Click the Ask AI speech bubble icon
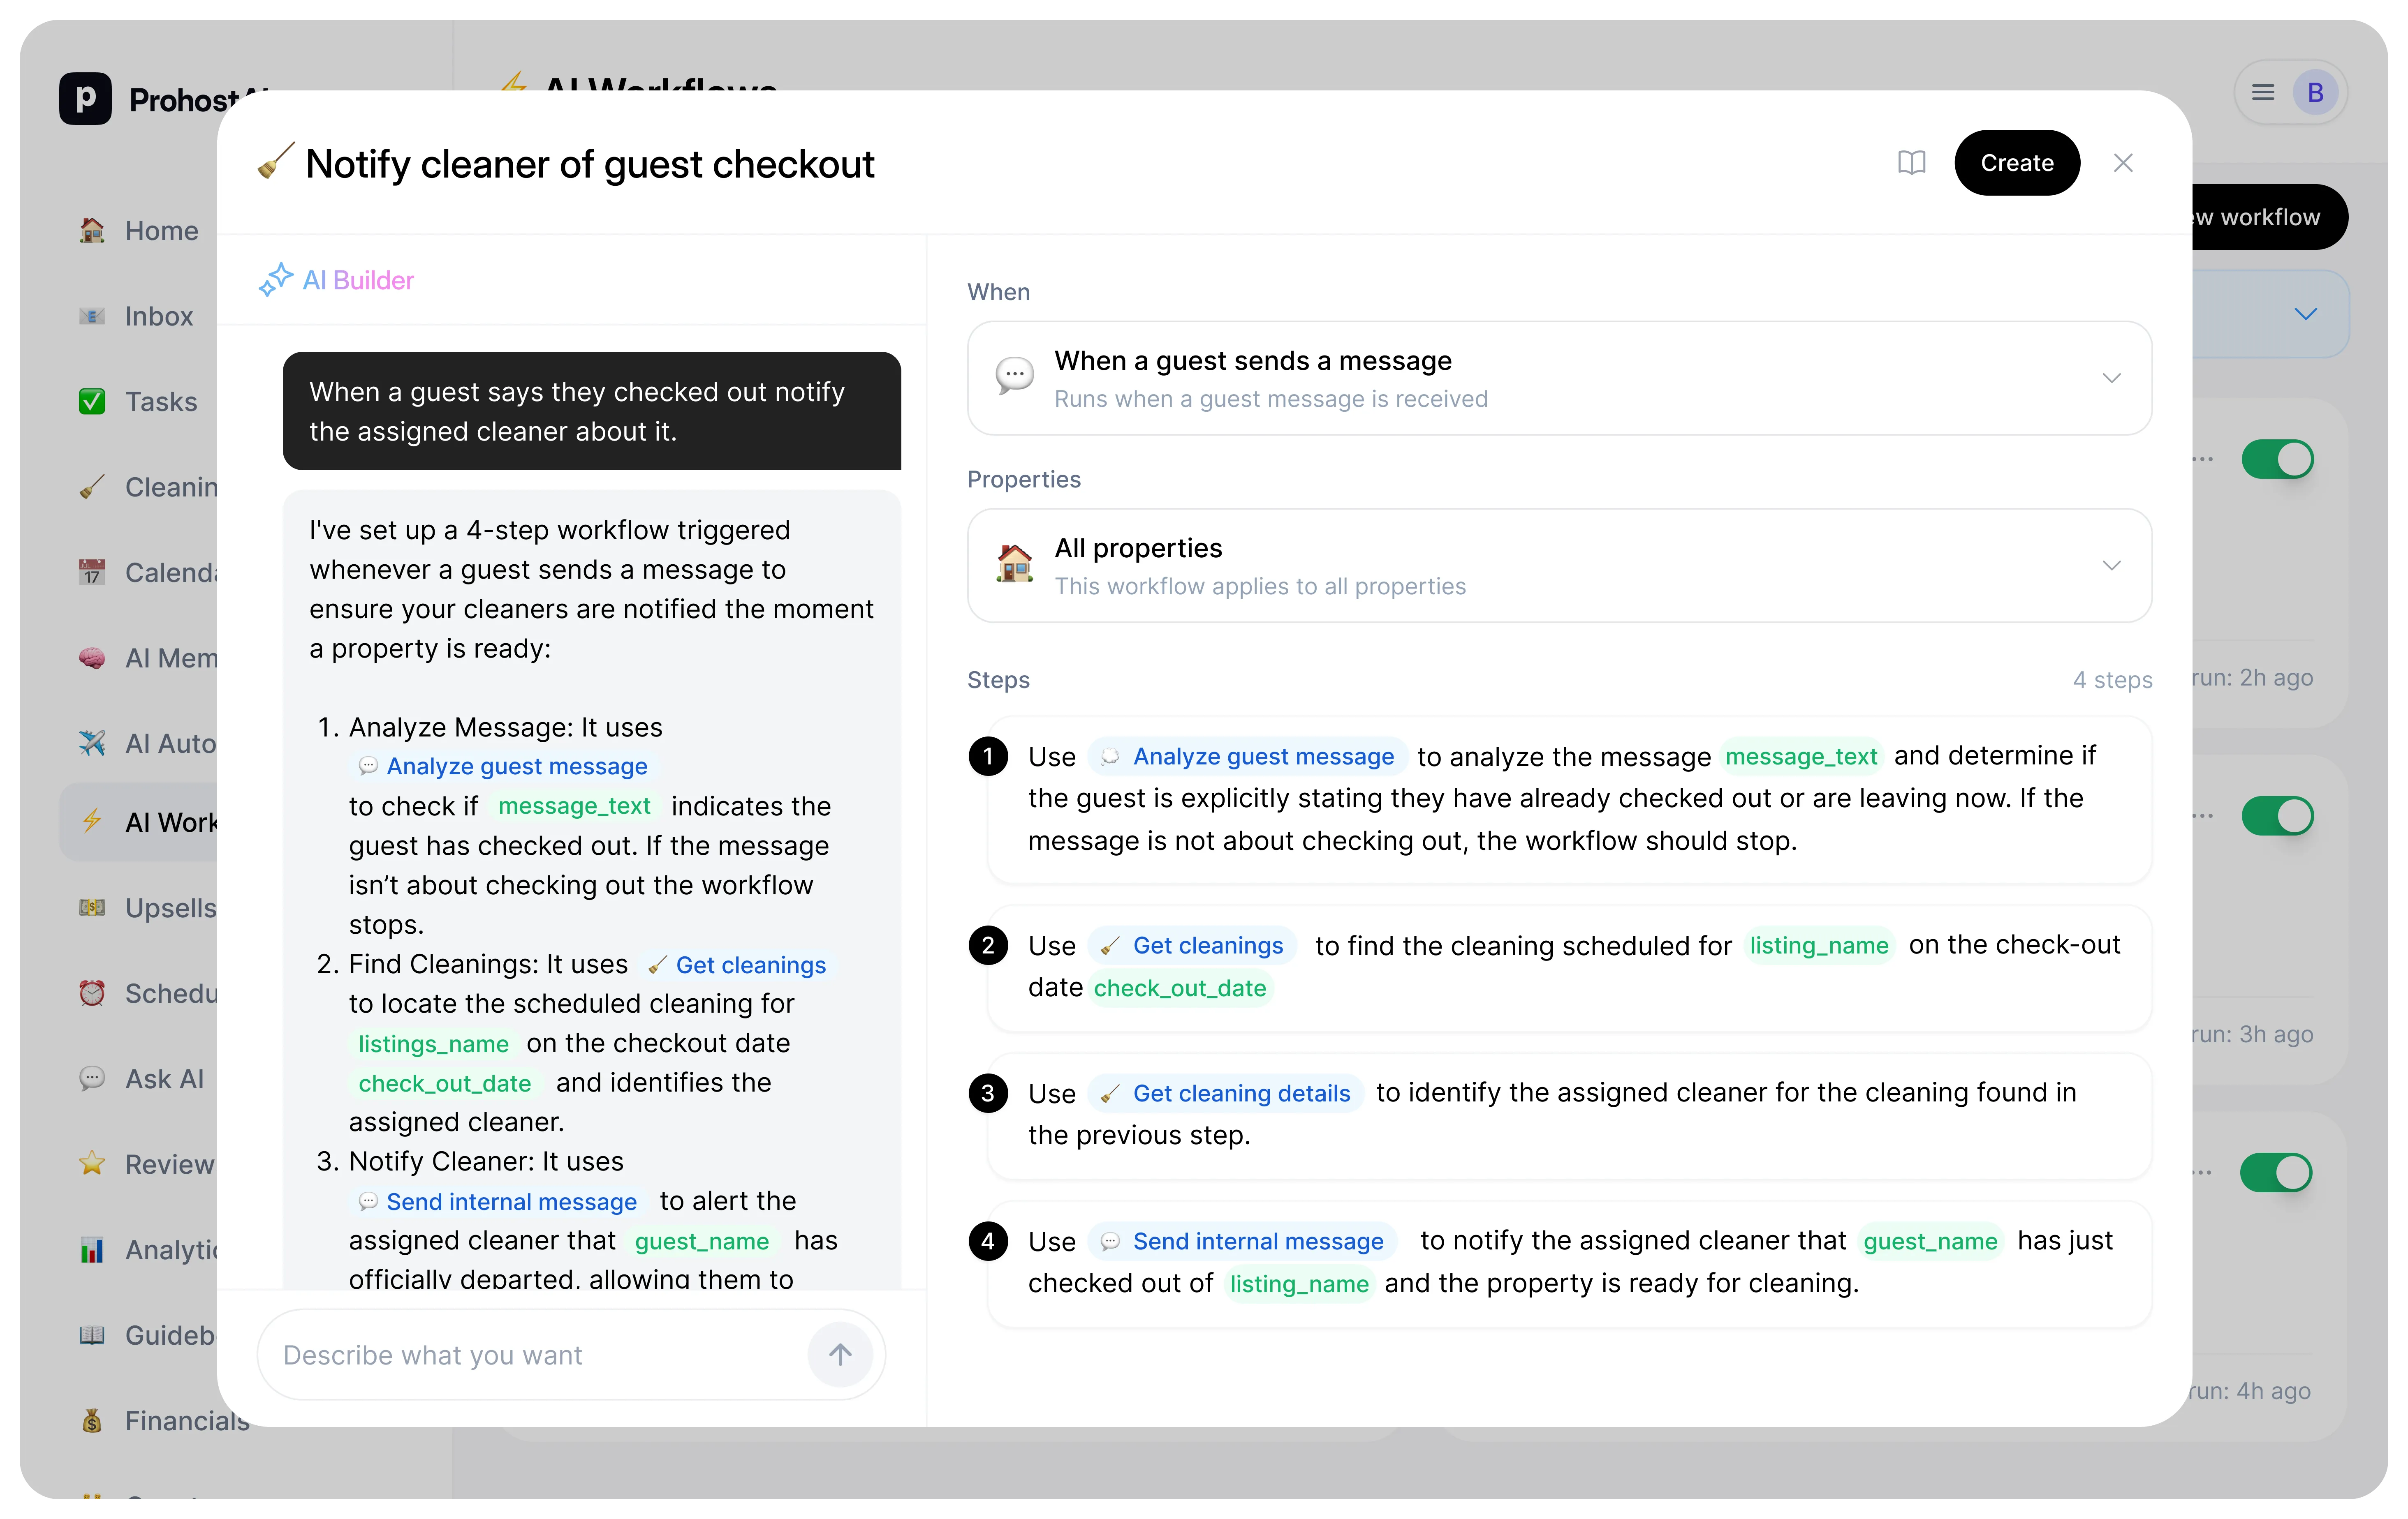 click(x=92, y=1079)
